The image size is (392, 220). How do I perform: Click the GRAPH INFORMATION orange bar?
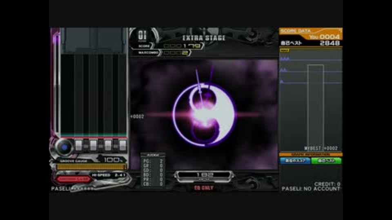pyautogui.click(x=310, y=155)
